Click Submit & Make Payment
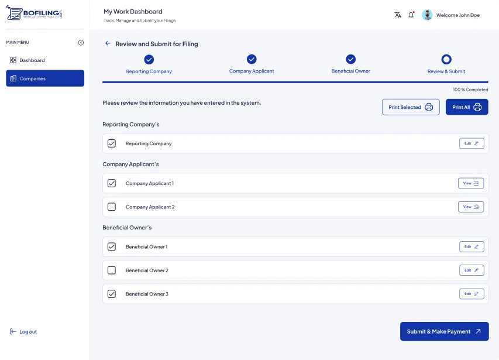This screenshot has width=499, height=360. coord(444,331)
